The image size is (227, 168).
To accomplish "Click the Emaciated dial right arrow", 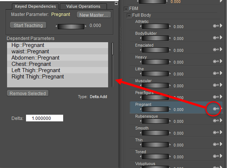I will click(170, 50).
